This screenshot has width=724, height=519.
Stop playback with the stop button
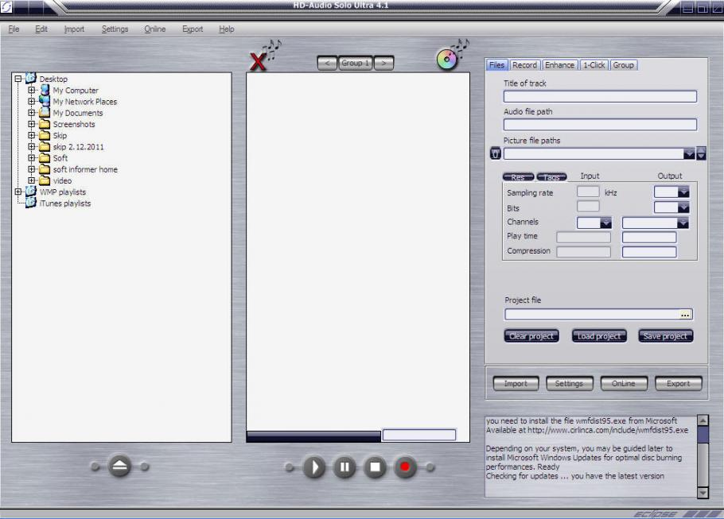(375, 467)
